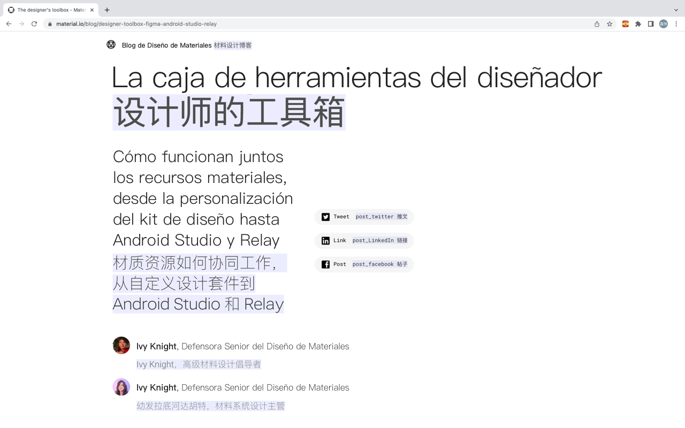This screenshot has width=685, height=428.
Task: Share via the Tweet button
Action: (364, 217)
